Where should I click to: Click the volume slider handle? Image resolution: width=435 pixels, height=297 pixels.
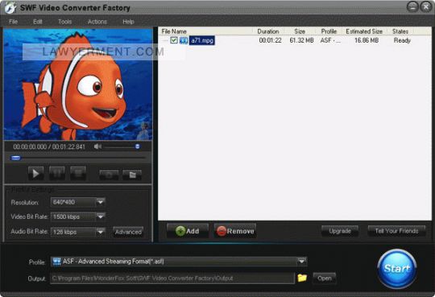click(137, 146)
